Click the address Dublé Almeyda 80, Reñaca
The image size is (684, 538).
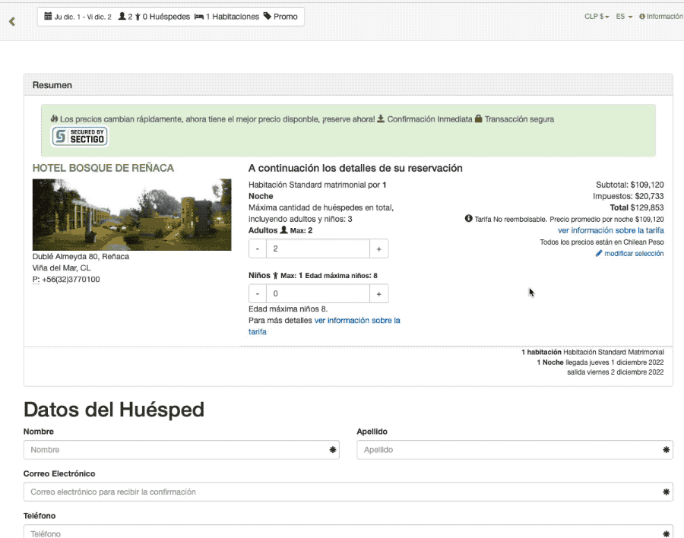tap(81, 257)
